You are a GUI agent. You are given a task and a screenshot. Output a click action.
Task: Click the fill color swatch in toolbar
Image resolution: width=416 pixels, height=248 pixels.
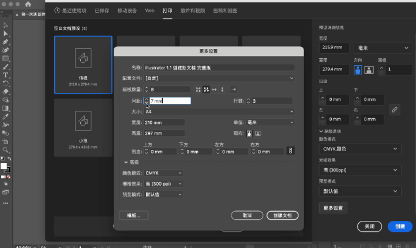(x=4, y=166)
